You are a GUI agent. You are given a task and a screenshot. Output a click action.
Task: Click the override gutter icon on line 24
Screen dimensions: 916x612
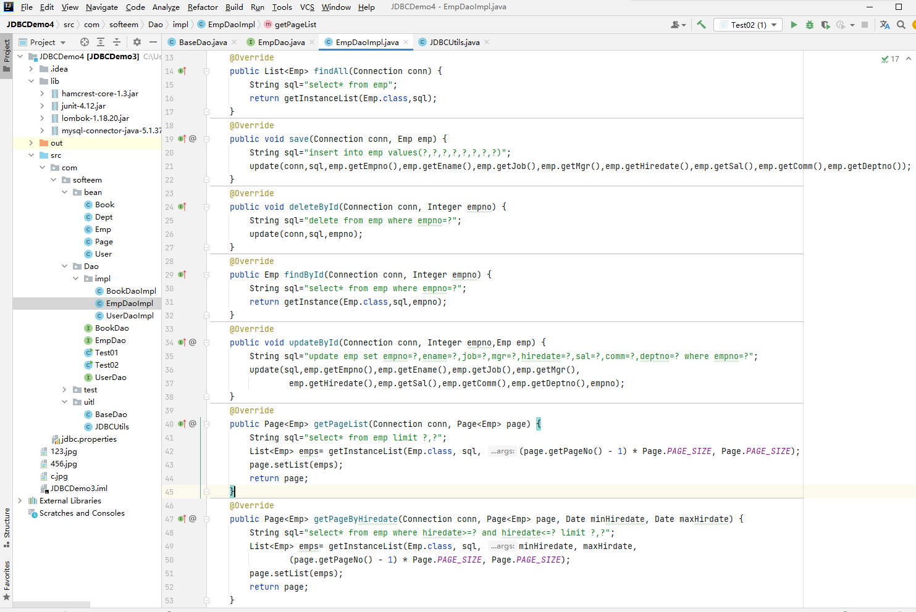(x=182, y=207)
